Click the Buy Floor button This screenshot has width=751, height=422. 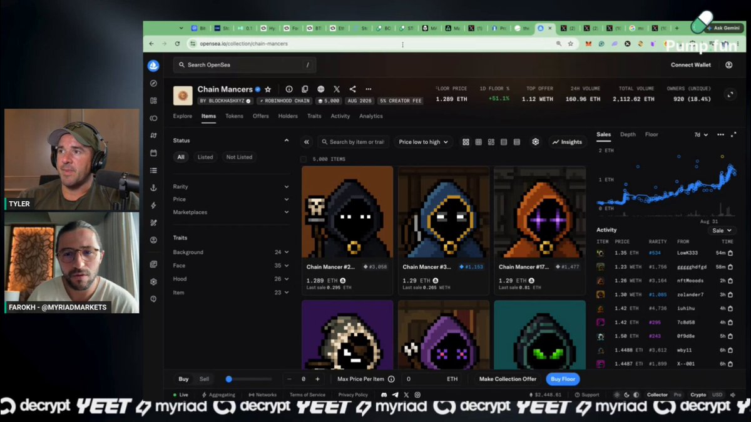tap(563, 379)
